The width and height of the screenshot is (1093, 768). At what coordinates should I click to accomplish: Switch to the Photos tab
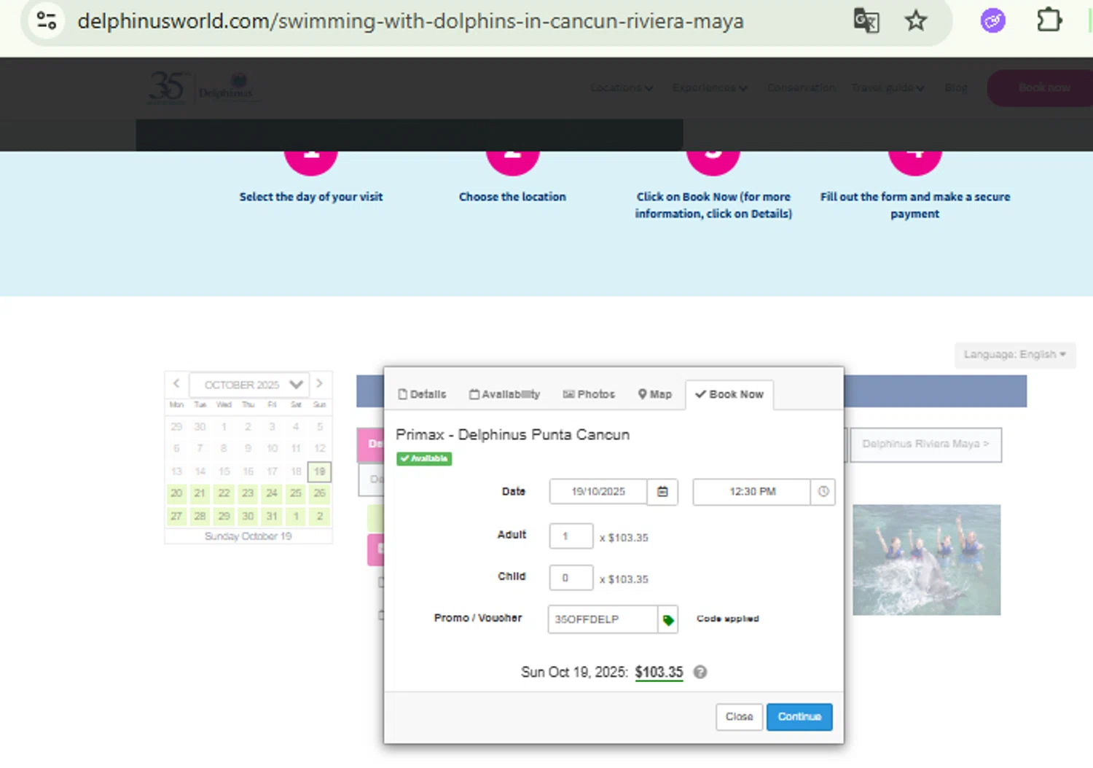click(589, 394)
